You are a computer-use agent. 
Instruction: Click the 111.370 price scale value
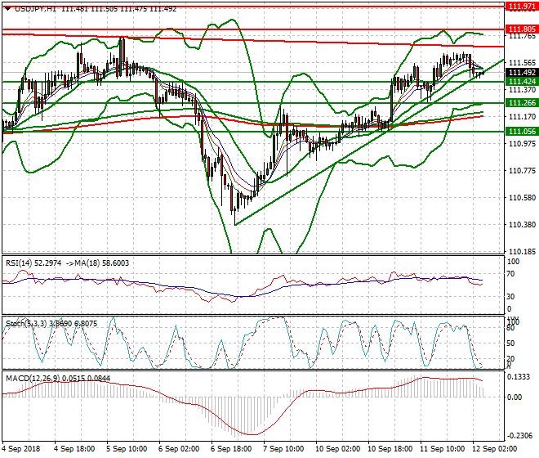(x=522, y=90)
